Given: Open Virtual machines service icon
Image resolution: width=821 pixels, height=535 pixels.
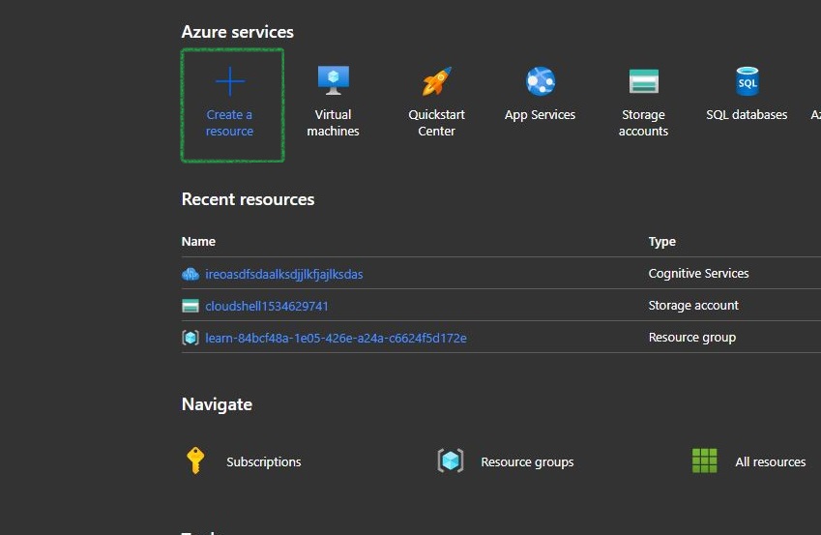Looking at the screenshot, I should tap(333, 80).
